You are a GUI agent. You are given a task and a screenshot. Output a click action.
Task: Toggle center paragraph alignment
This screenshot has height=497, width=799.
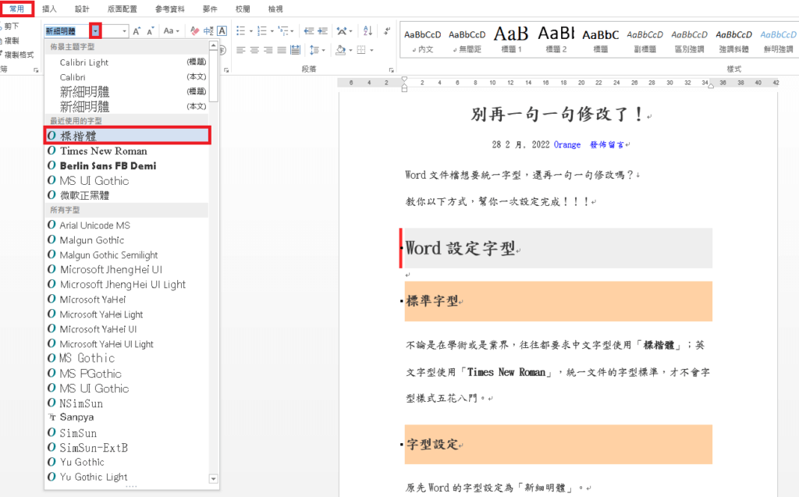click(x=254, y=50)
